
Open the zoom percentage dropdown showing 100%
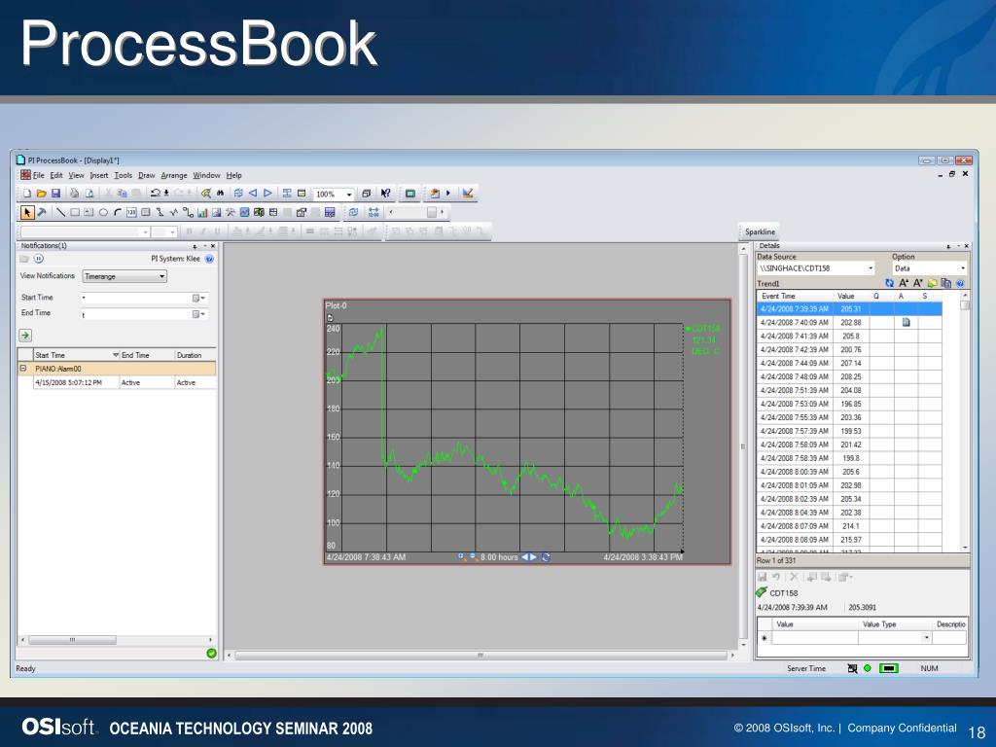[349, 195]
